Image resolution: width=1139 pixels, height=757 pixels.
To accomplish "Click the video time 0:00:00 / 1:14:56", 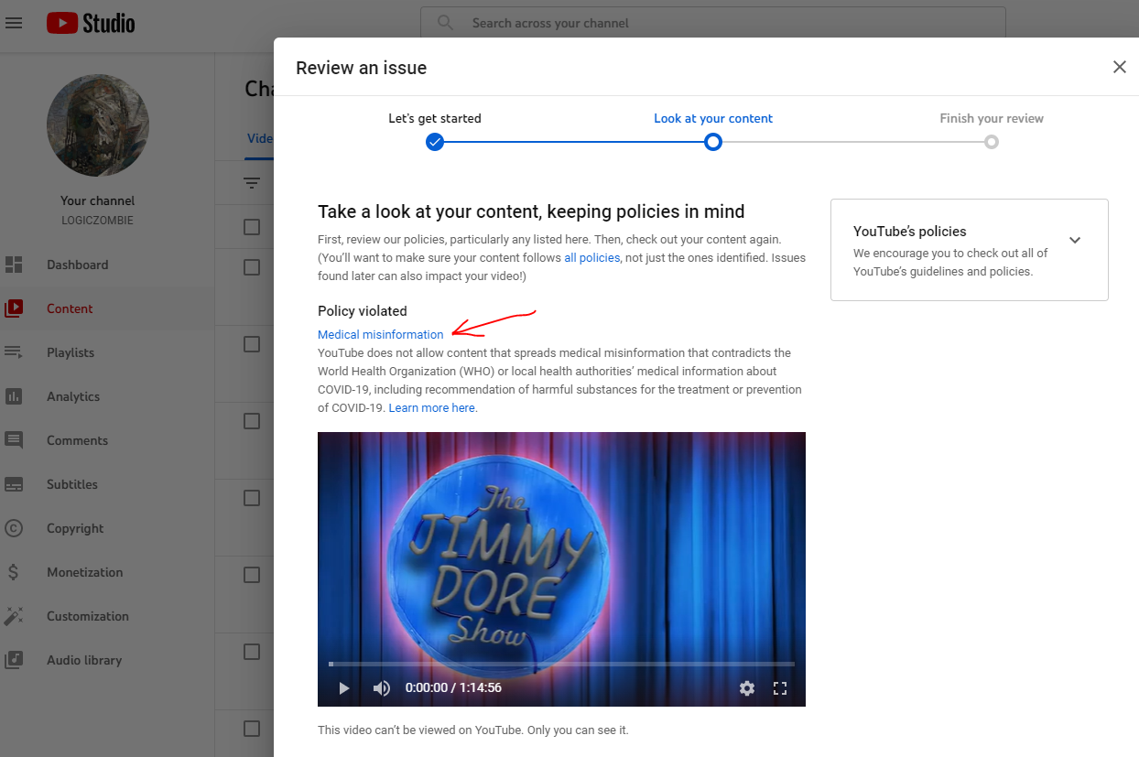I will click(x=453, y=688).
